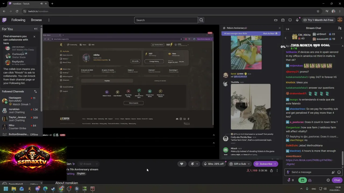Click the Subscribe button

263,164
